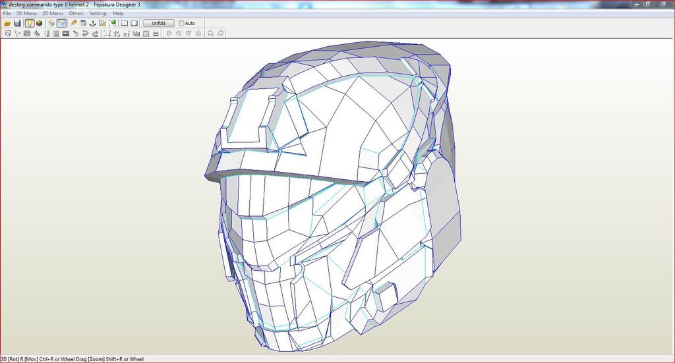
Task: Click the 3D helmet model in the viewport
Action: click(332, 198)
